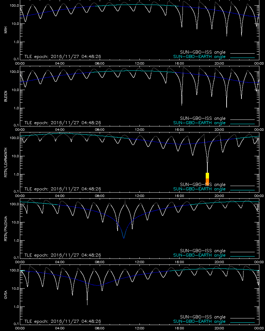Click SUN-GBO-ISS angle legend in BLEIEN panel
265x331 pixels.
click(x=203, y=118)
